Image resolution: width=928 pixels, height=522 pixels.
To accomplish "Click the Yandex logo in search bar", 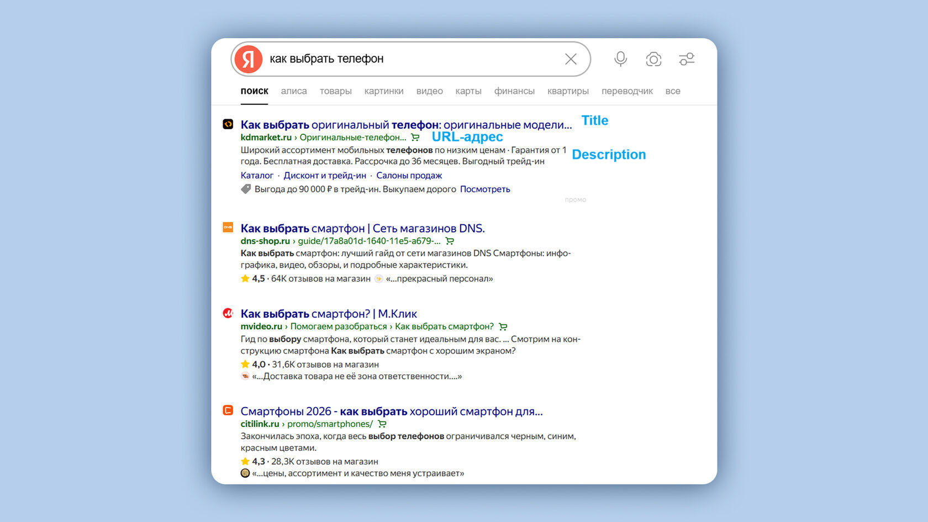I will coord(248,59).
